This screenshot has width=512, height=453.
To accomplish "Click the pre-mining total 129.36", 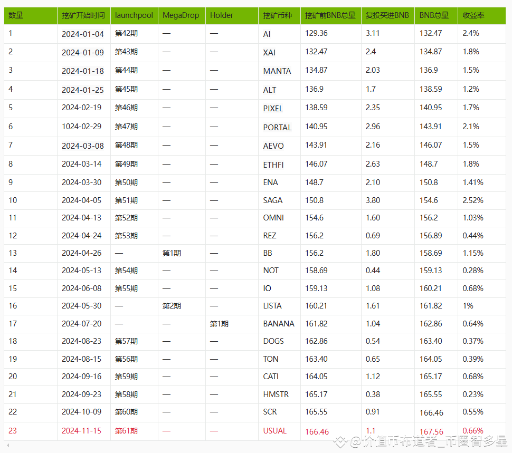I will pos(316,33).
